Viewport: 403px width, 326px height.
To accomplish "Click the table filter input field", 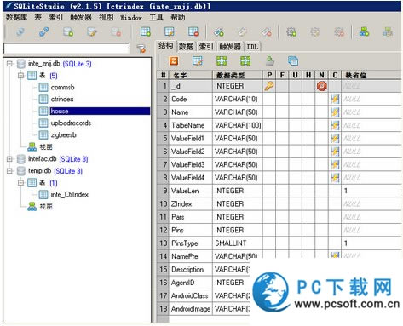I will [x=66, y=49].
